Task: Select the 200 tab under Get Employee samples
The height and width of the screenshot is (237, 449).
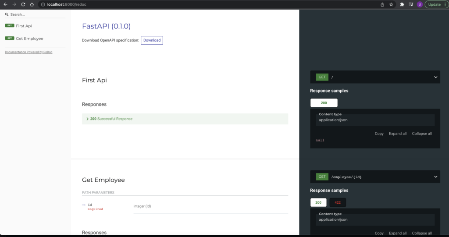Action: point(318,202)
